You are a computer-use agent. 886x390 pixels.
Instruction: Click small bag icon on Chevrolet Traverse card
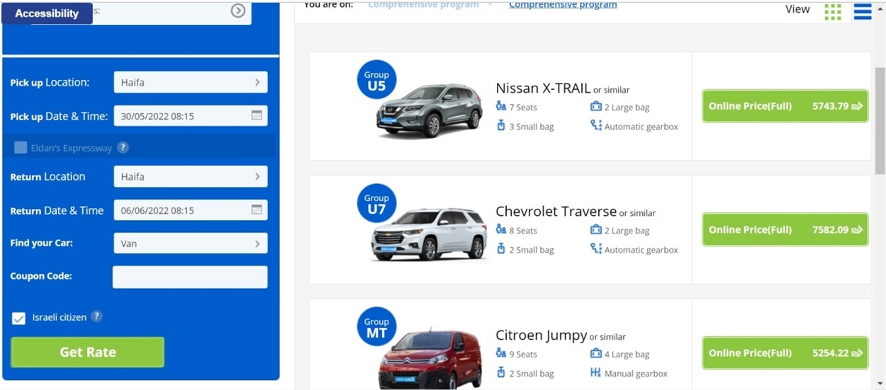click(501, 248)
